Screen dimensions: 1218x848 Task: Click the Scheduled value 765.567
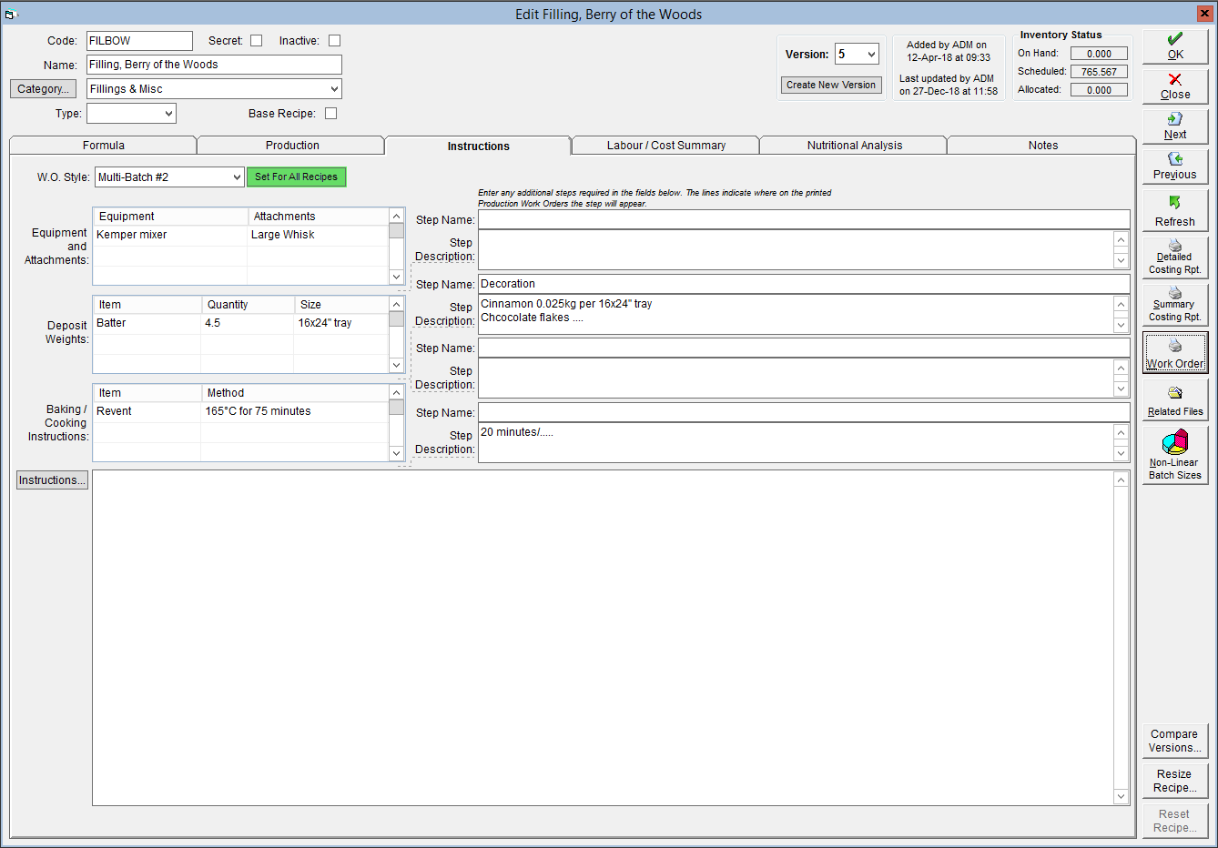[1099, 72]
